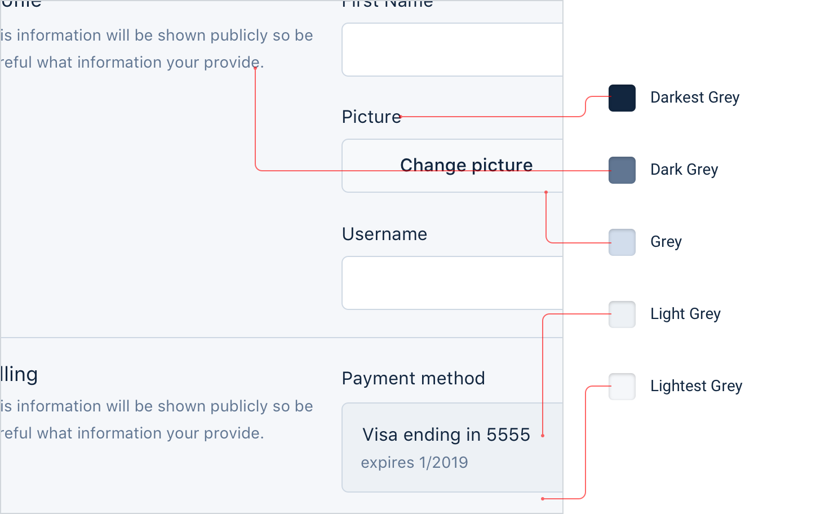Click the Change picture button

pyautogui.click(x=466, y=165)
